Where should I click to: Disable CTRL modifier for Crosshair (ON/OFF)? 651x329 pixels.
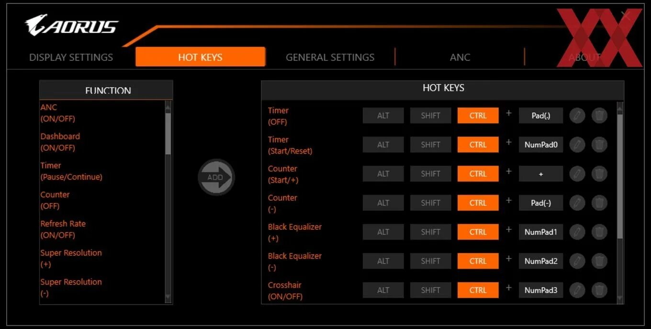coord(478,290)
